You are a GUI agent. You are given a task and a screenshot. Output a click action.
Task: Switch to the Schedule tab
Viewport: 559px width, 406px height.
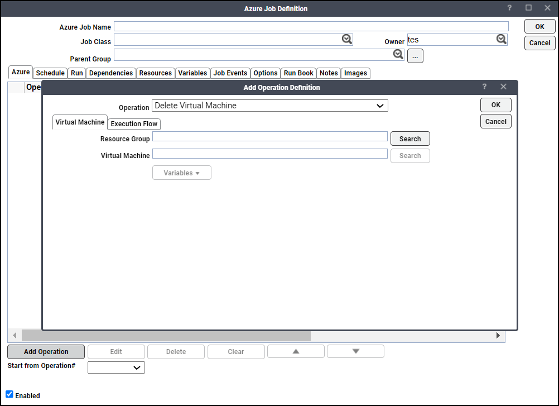click(50, 73)
